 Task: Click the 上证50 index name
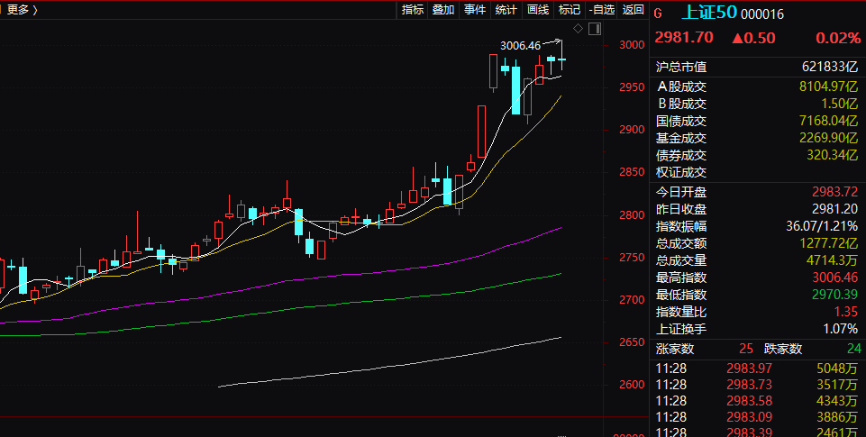point(709,13)
